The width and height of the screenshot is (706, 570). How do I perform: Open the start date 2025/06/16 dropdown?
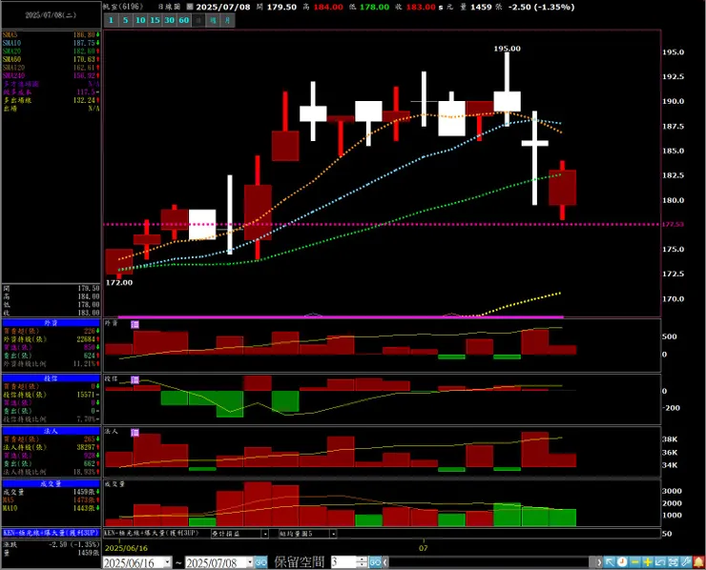tap(168, 562)
